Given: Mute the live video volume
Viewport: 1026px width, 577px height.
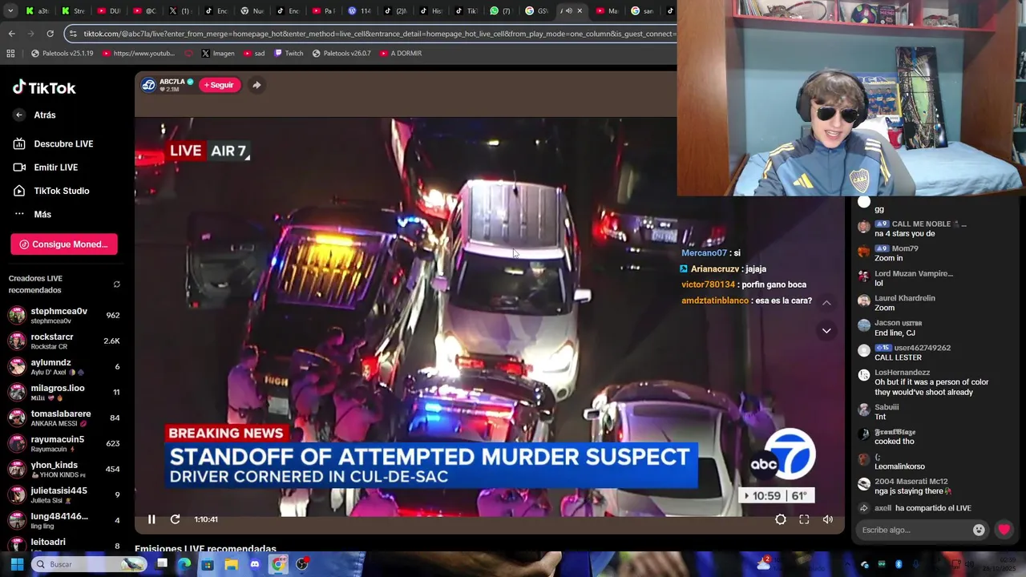Looking at the screenshot, I should (x=828, y=519).
